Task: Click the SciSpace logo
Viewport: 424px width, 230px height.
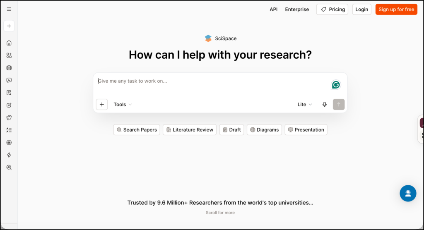Action: coord(220,38)
